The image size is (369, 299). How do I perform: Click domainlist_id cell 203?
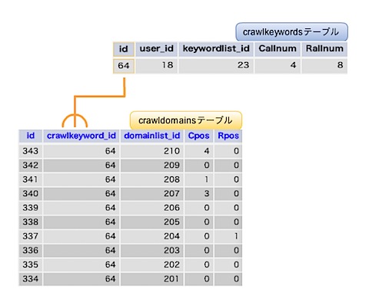152,251
